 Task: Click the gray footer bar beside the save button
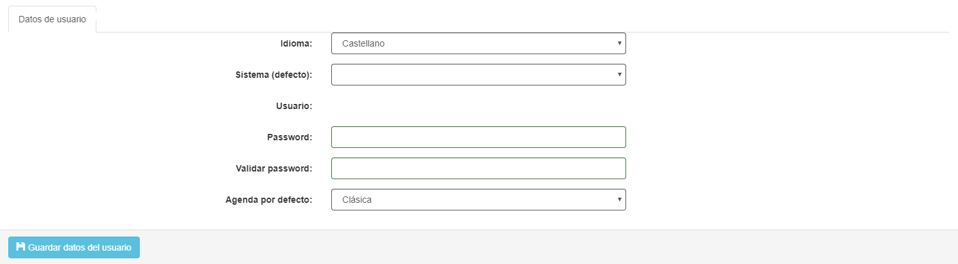click(x=511, y=247)
